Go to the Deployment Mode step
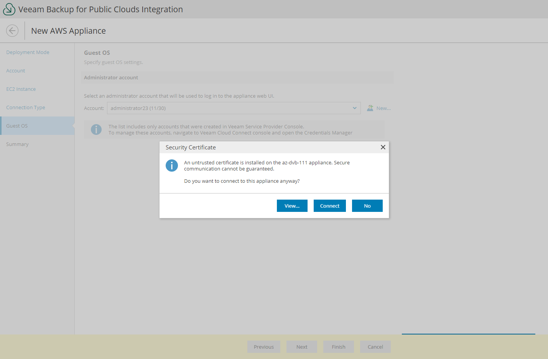This screenshot has width=548, height=359. tap(28, 52)
